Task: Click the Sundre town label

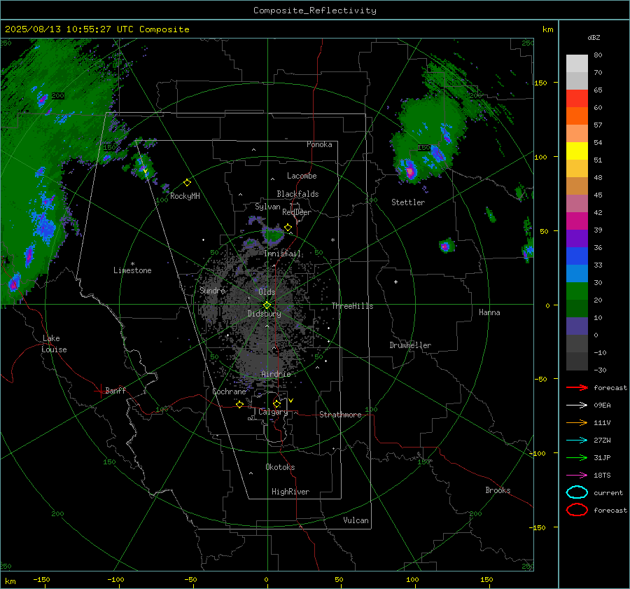Action: (x=212, y=290)
